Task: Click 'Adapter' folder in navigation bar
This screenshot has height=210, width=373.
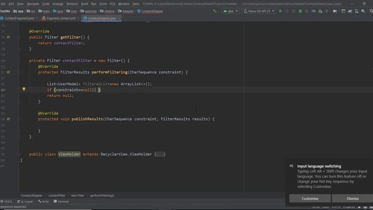Action: [126, 11]
